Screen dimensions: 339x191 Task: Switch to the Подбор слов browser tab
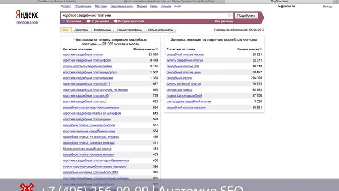click(279, 1)
